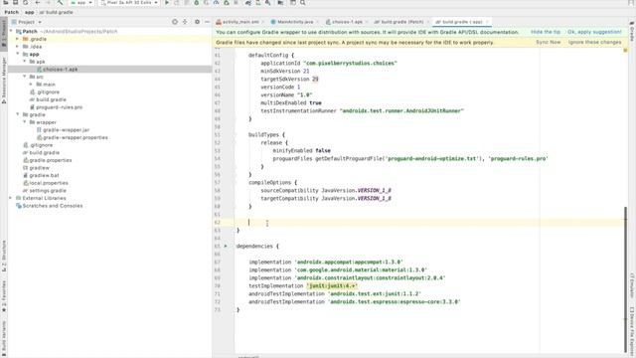The image size is (636, 358).
Task: Open the Favorites side tool window
Action: point(4,296)
